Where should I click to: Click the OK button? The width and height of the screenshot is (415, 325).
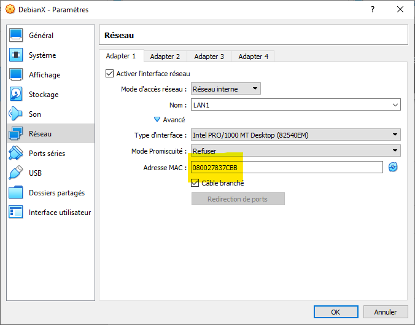[x=336, y=311]
